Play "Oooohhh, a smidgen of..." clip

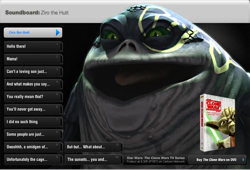point(34,147)
